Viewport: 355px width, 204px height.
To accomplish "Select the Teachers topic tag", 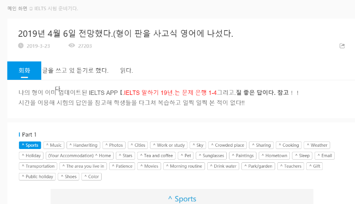I will tap(291, 166).
